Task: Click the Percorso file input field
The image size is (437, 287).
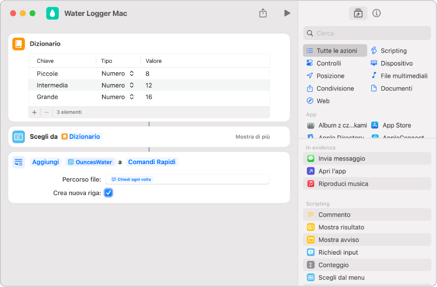Action: click(x=187, y=179)
